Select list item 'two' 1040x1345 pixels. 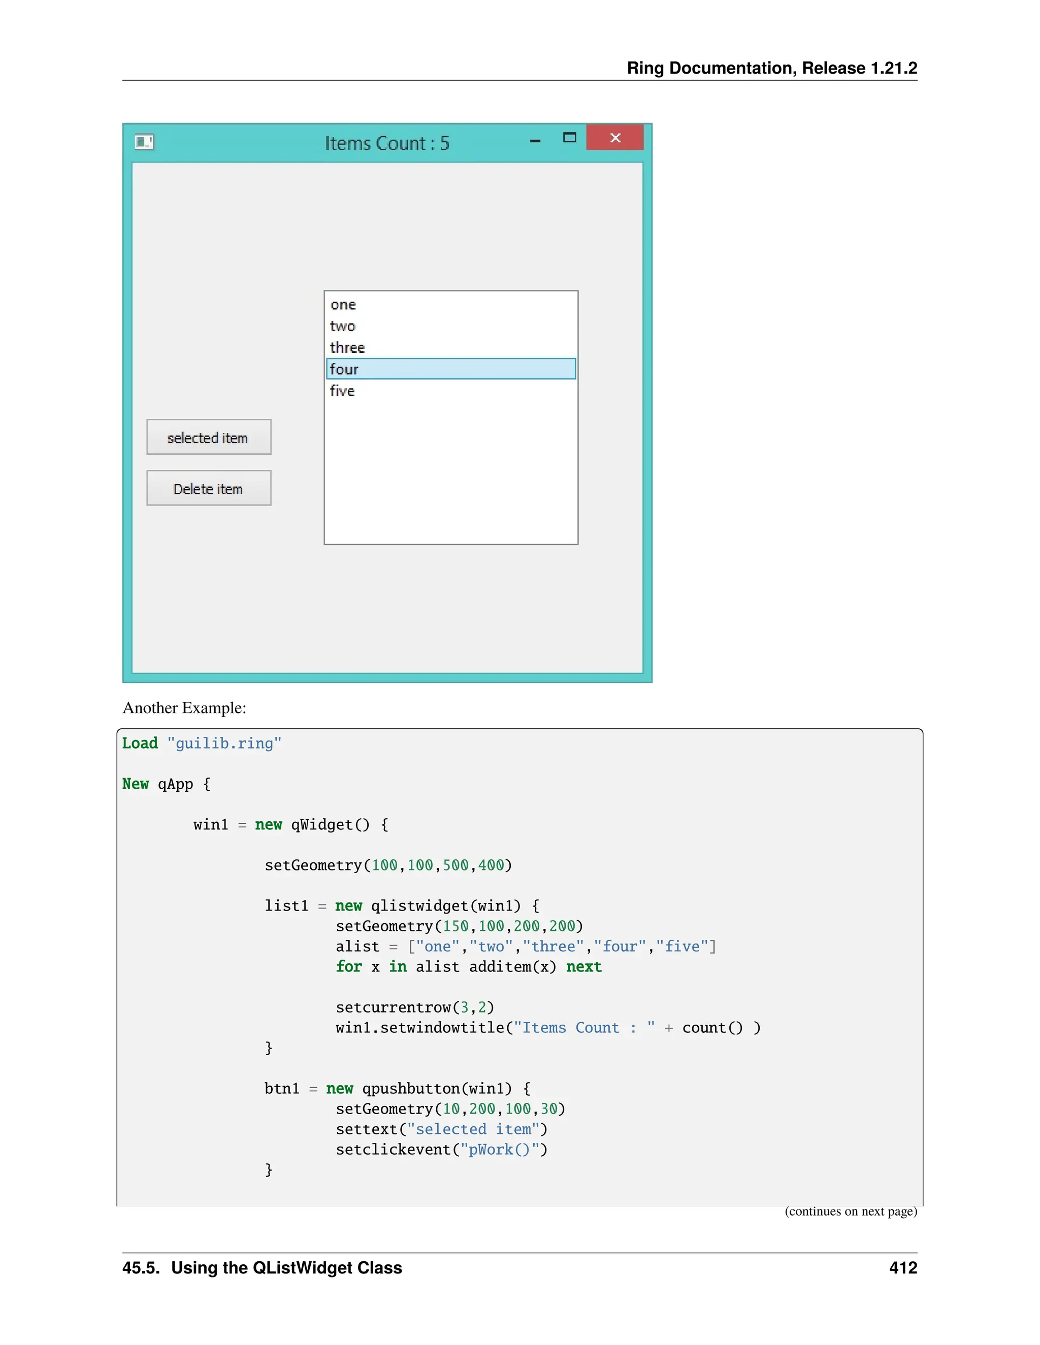pyautogui.click(x=343, y=326)
